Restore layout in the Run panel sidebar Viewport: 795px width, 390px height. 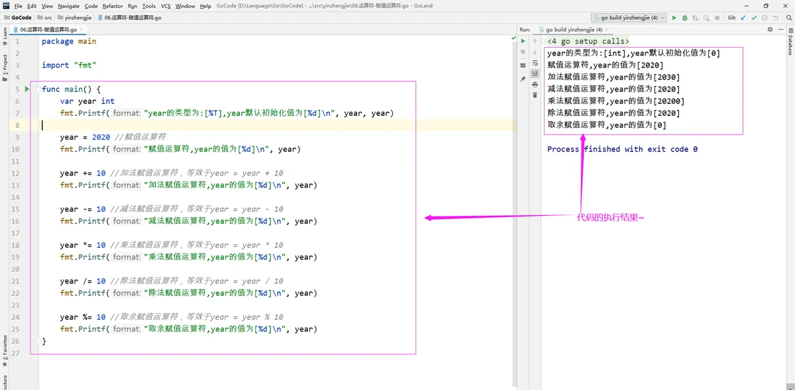point(523,65)
